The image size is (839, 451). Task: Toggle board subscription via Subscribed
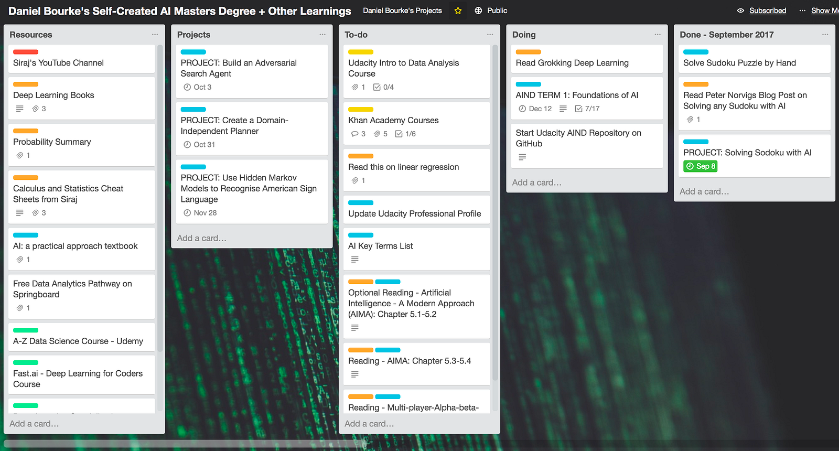768,10
